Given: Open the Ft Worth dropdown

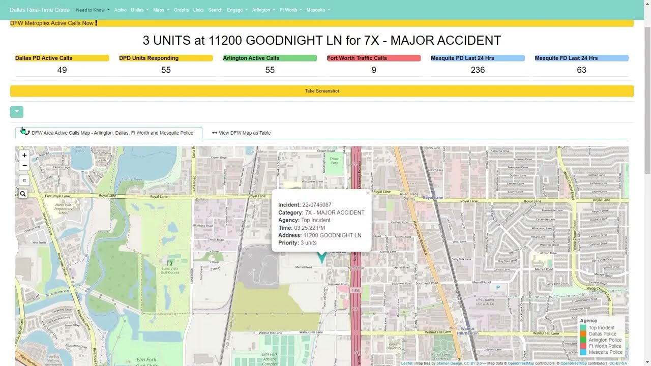Looking at the screenshot, I should (291, 10).
